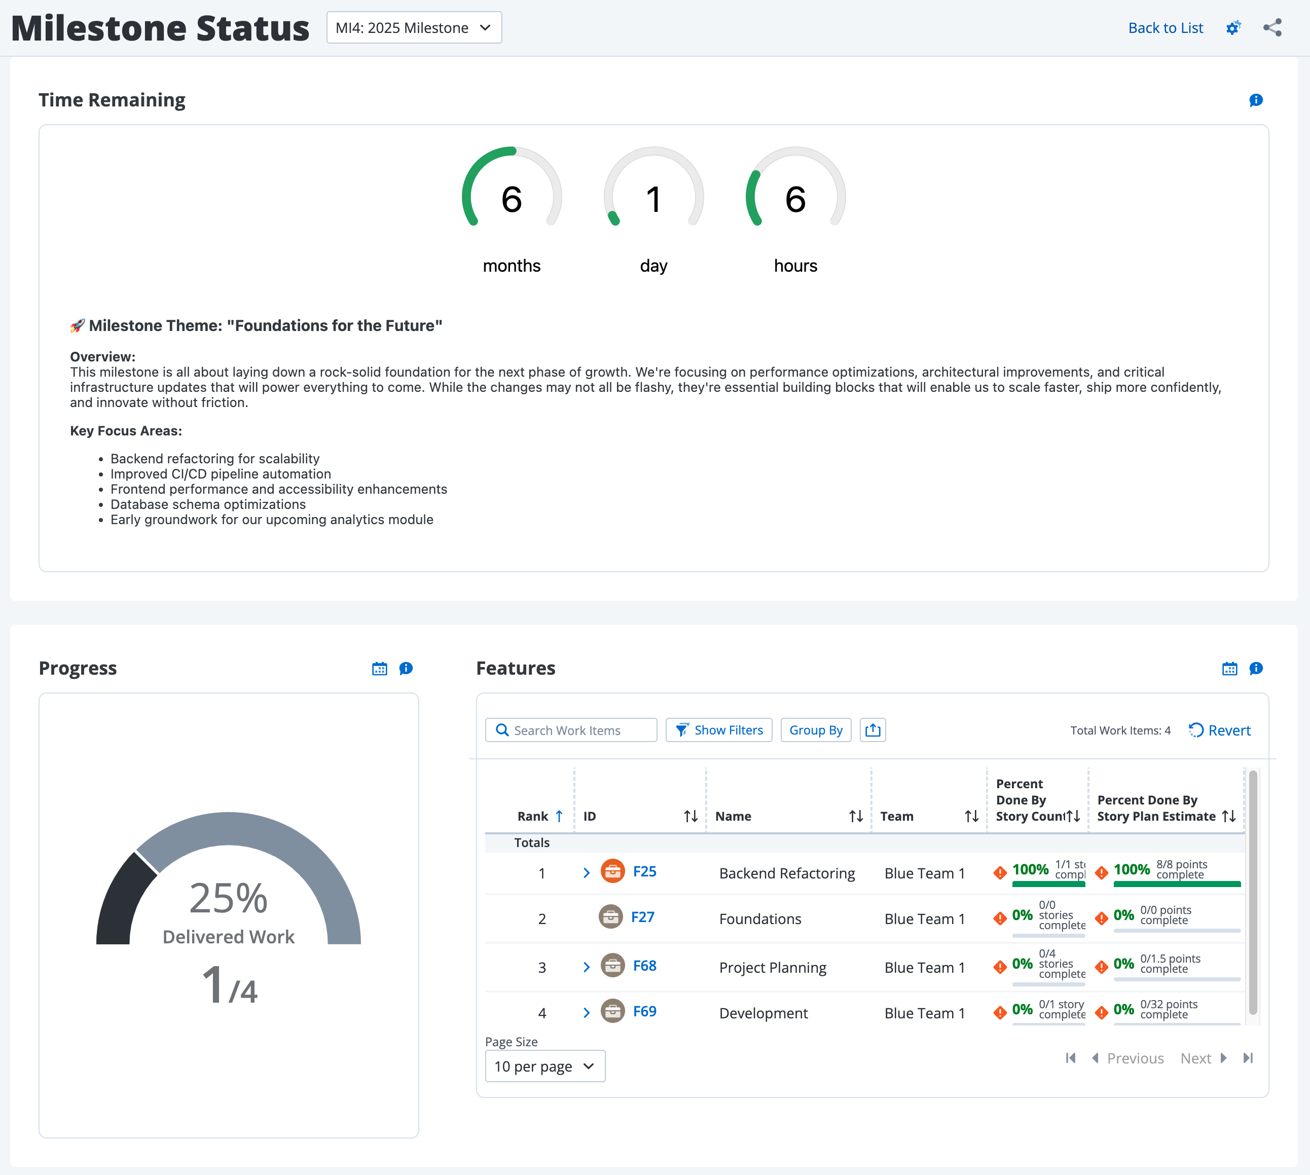Click the F25 100% story count progress bar
1310x1175 pixels.
(x=1048, y=884)
